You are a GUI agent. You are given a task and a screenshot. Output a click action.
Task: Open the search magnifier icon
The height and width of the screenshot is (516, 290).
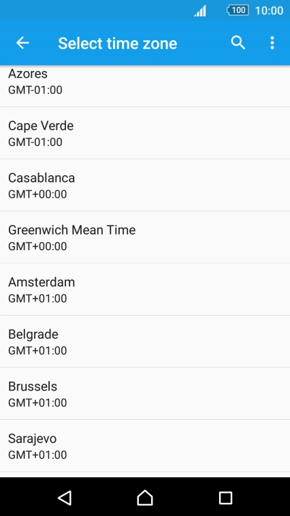pos(238,43)
